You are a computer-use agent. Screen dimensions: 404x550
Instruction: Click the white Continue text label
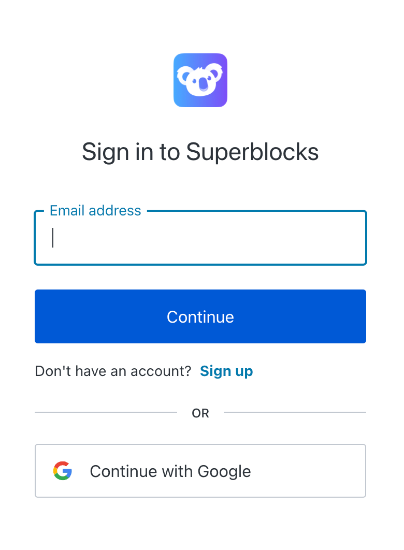tap(200, 317)
